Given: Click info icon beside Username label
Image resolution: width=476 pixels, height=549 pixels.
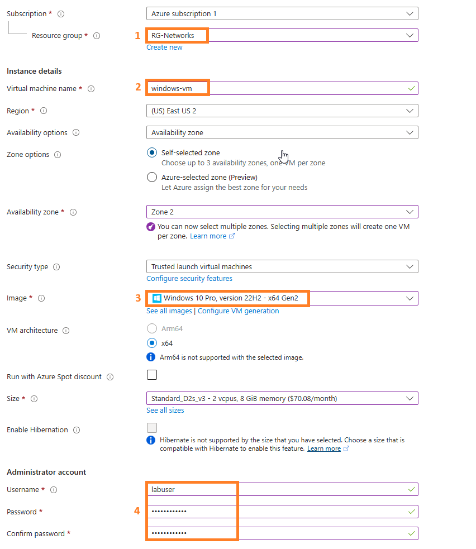Looking at the screenshot, I should click(x=54, y=490).
